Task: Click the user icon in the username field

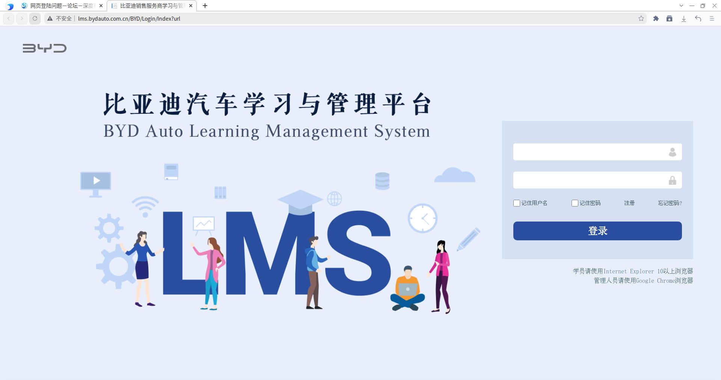Action: tap(672, 152)
